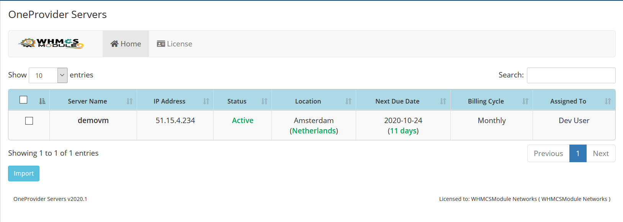Image resolution: width=623 pixels, height=222 pixels.
Task: Tick the select-all checkbox in table header
Action: pos(23,100)
